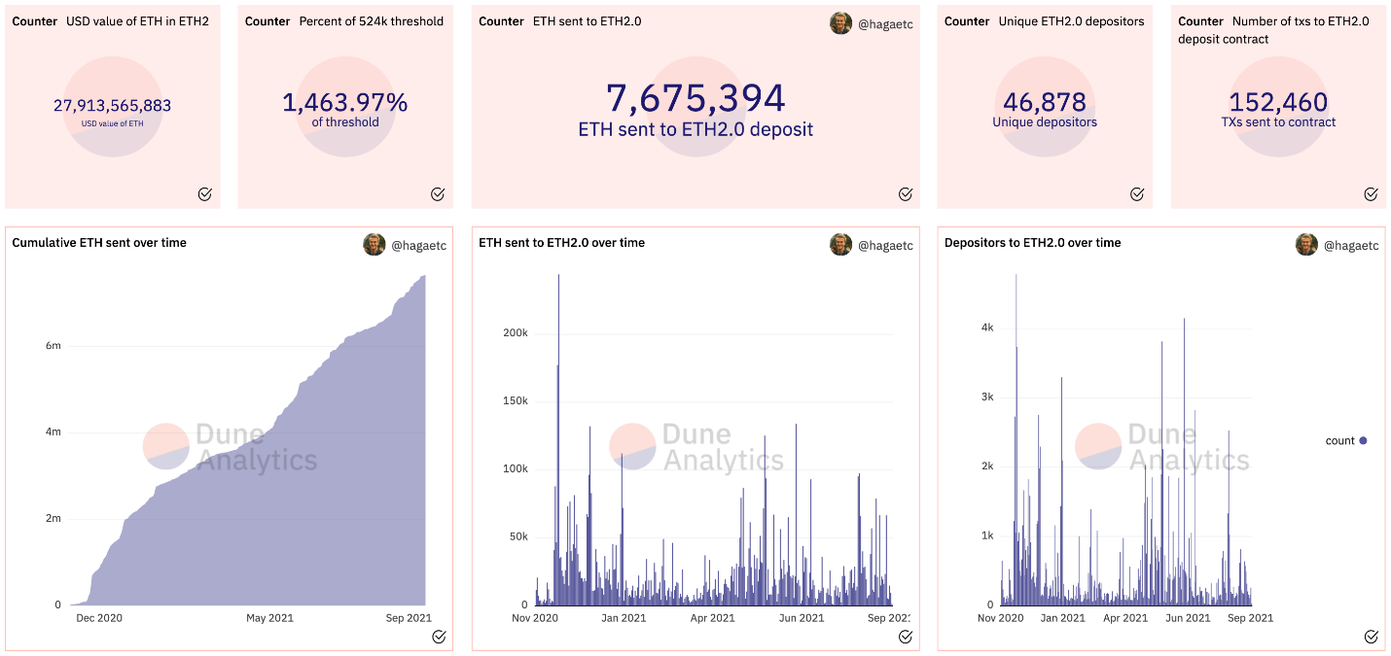Image resolution: width=1391 pixels, height=656 pixels.
Task: Open @hagaetc link on Cumulative ETH sent chart
Action: coord(418,246)
